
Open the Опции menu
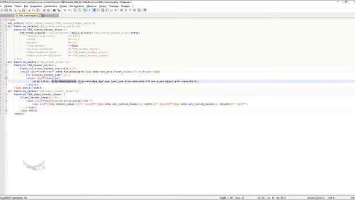click(63, 6)
